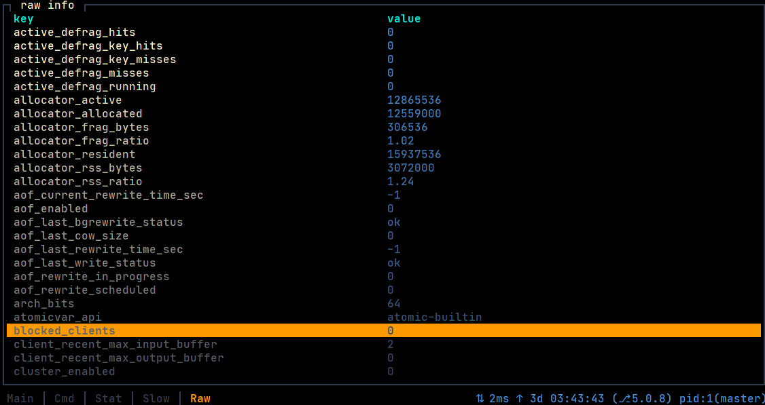765x405 pixels.
Task: Select the allocator_active row
Action: (x=384, y=100)
